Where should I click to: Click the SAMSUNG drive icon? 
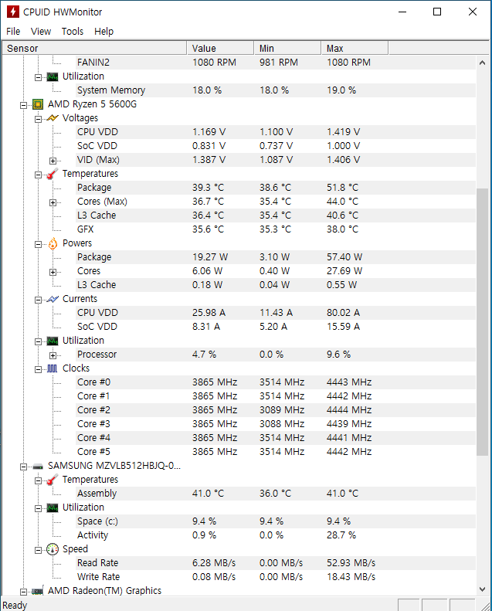click(38, 466)
